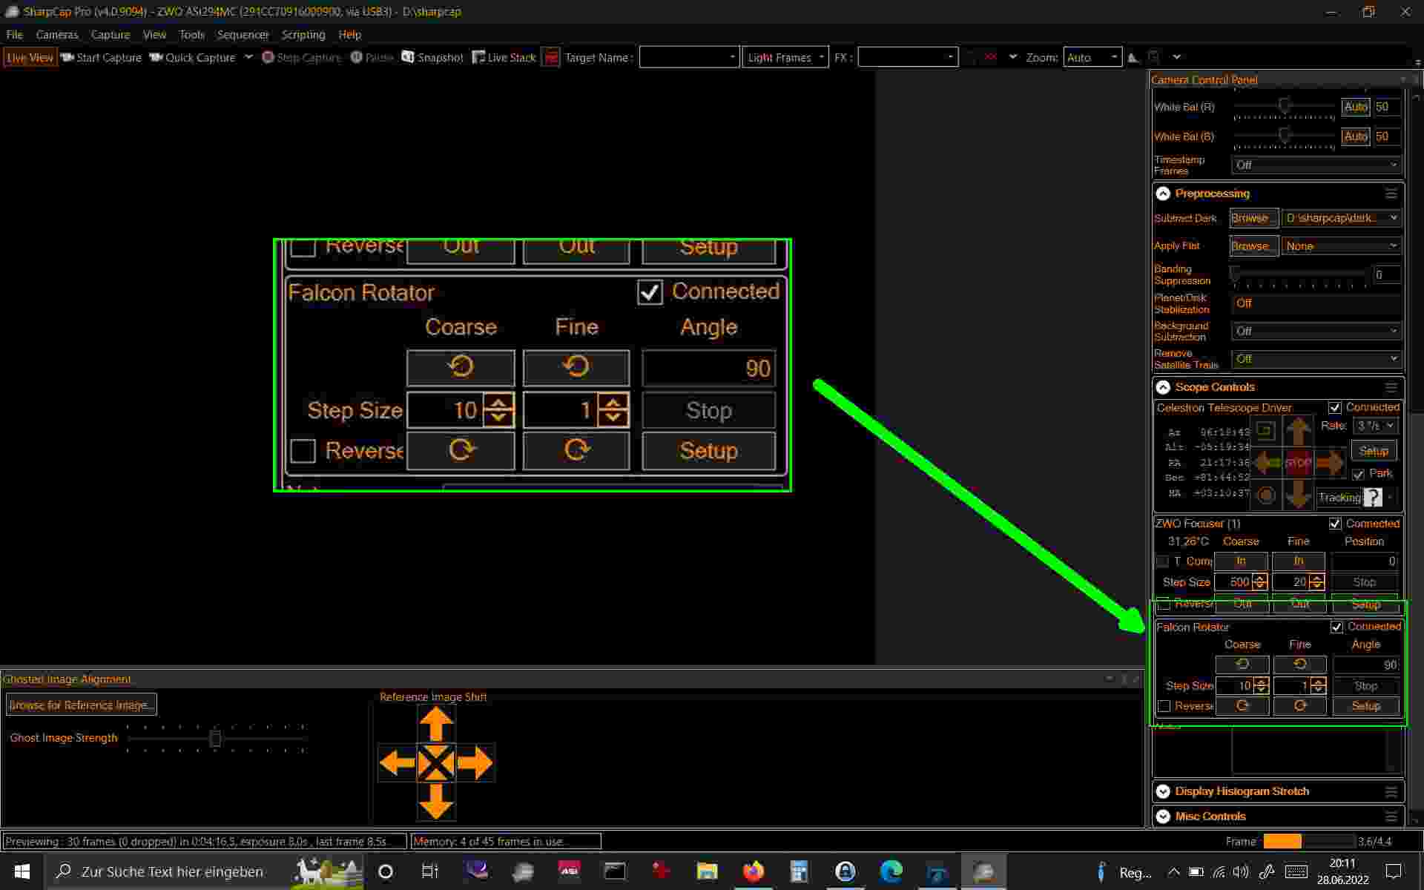Open the Scope Controls panel hamburger menu

[x=1391, y=387]
